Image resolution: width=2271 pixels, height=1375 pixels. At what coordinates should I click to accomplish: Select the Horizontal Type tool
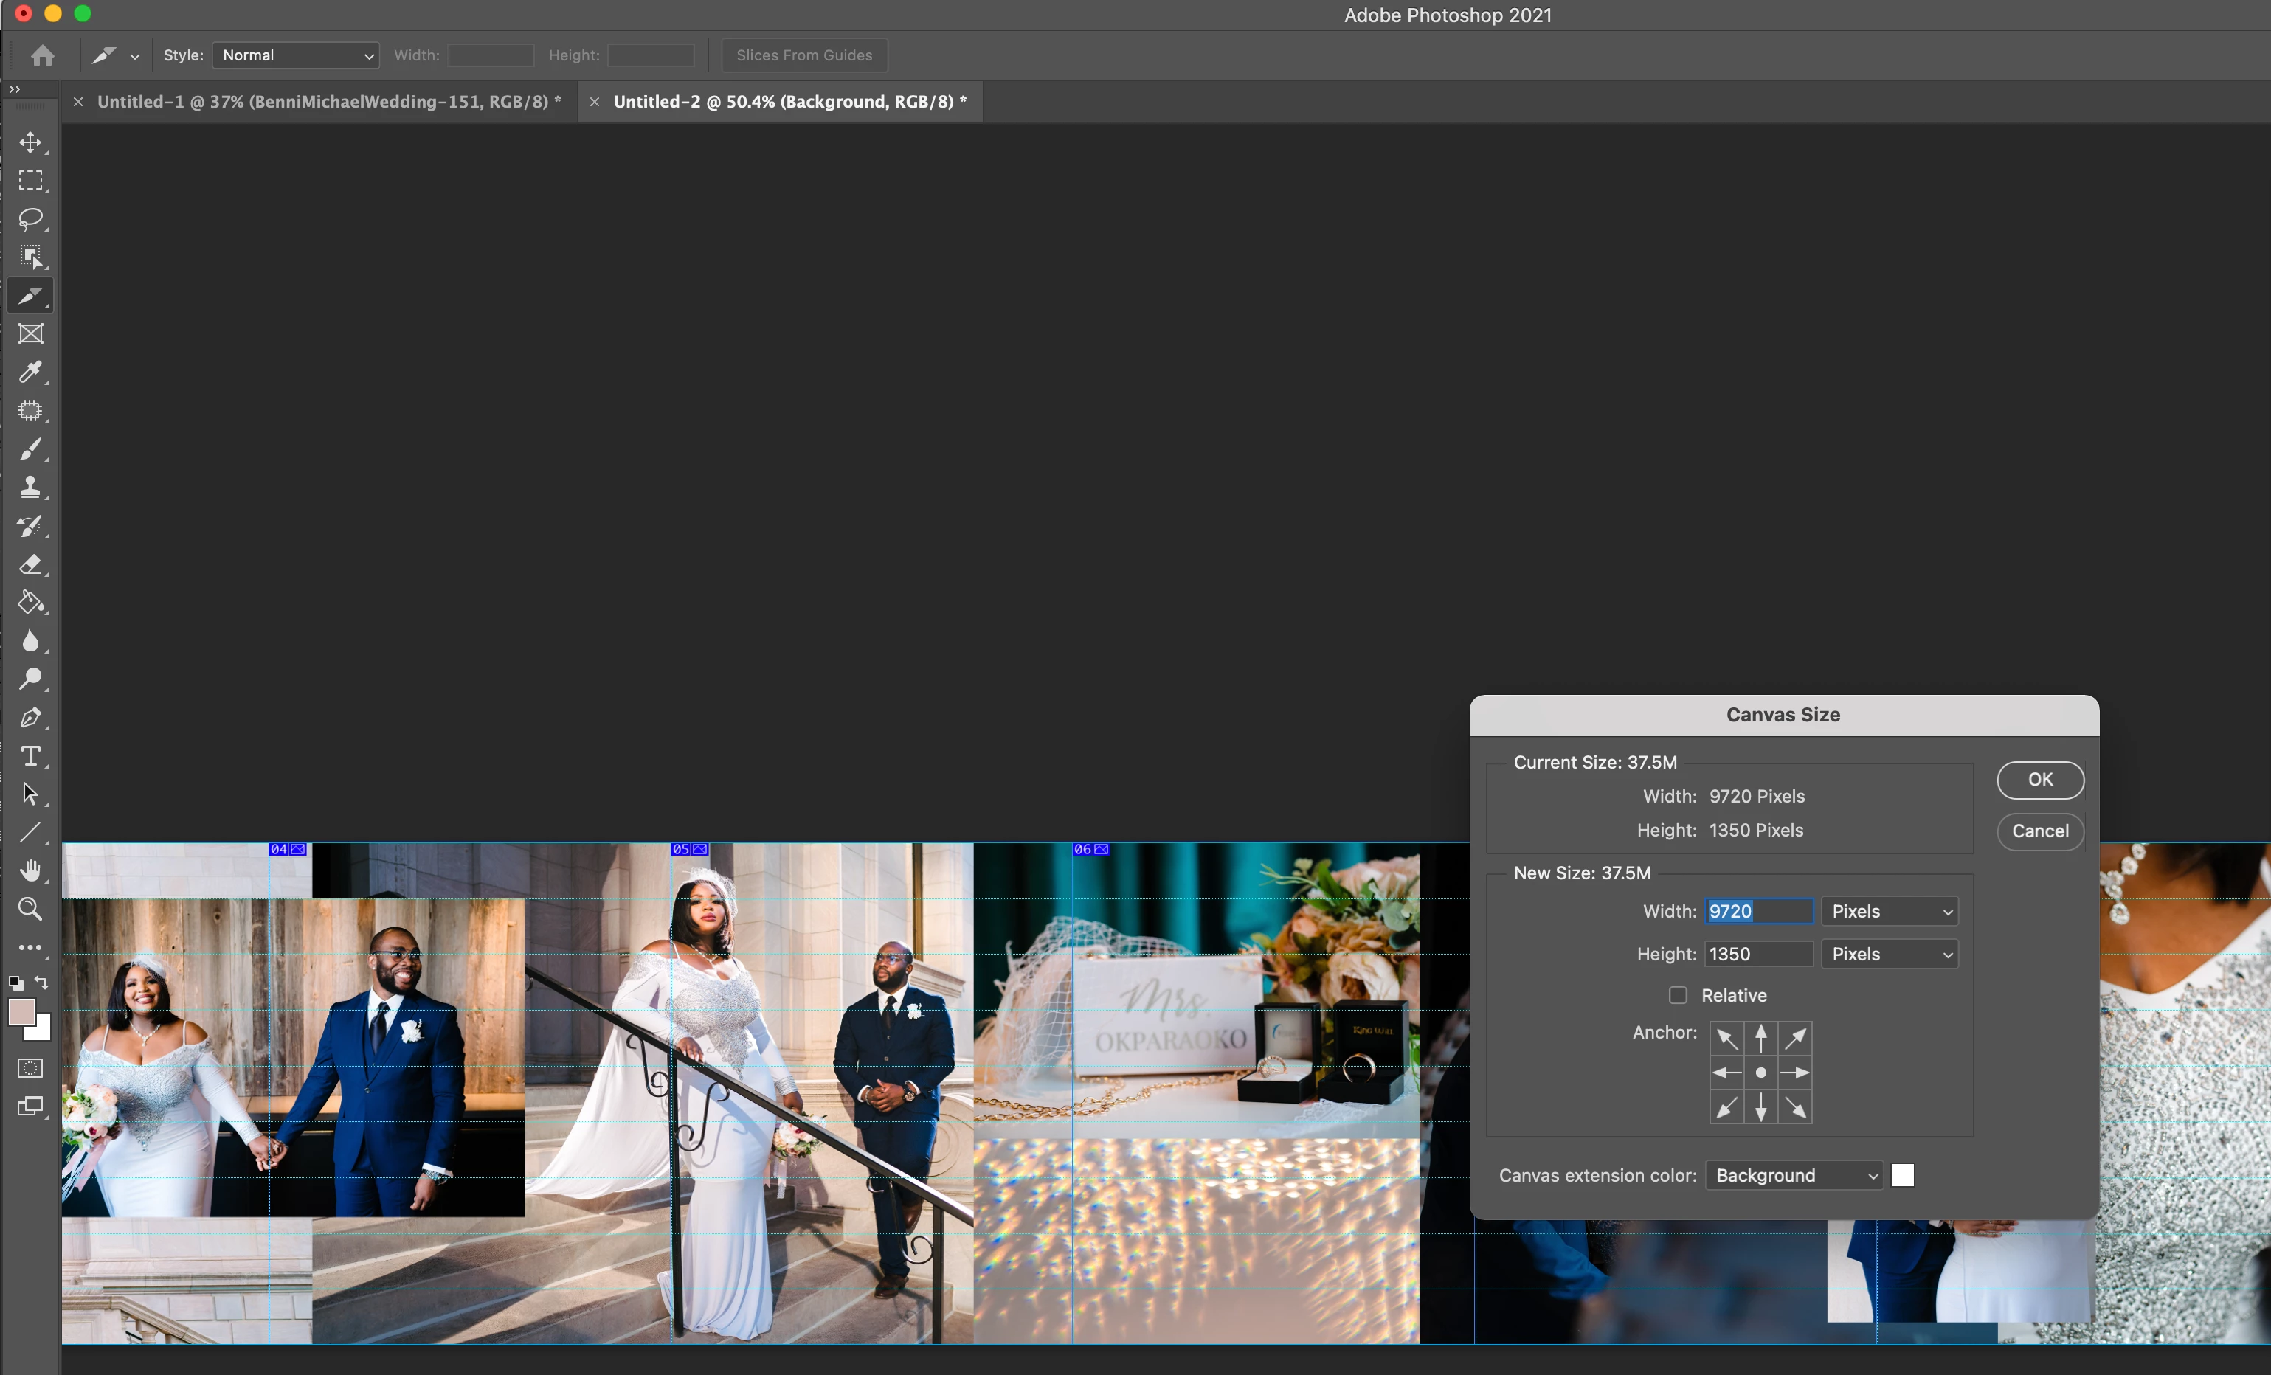point(30,755)
